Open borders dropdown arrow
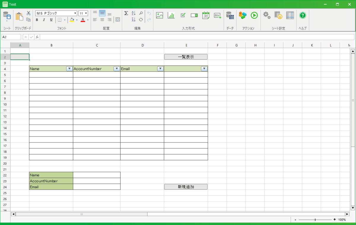Screen dimensions: 356x225 65,20
